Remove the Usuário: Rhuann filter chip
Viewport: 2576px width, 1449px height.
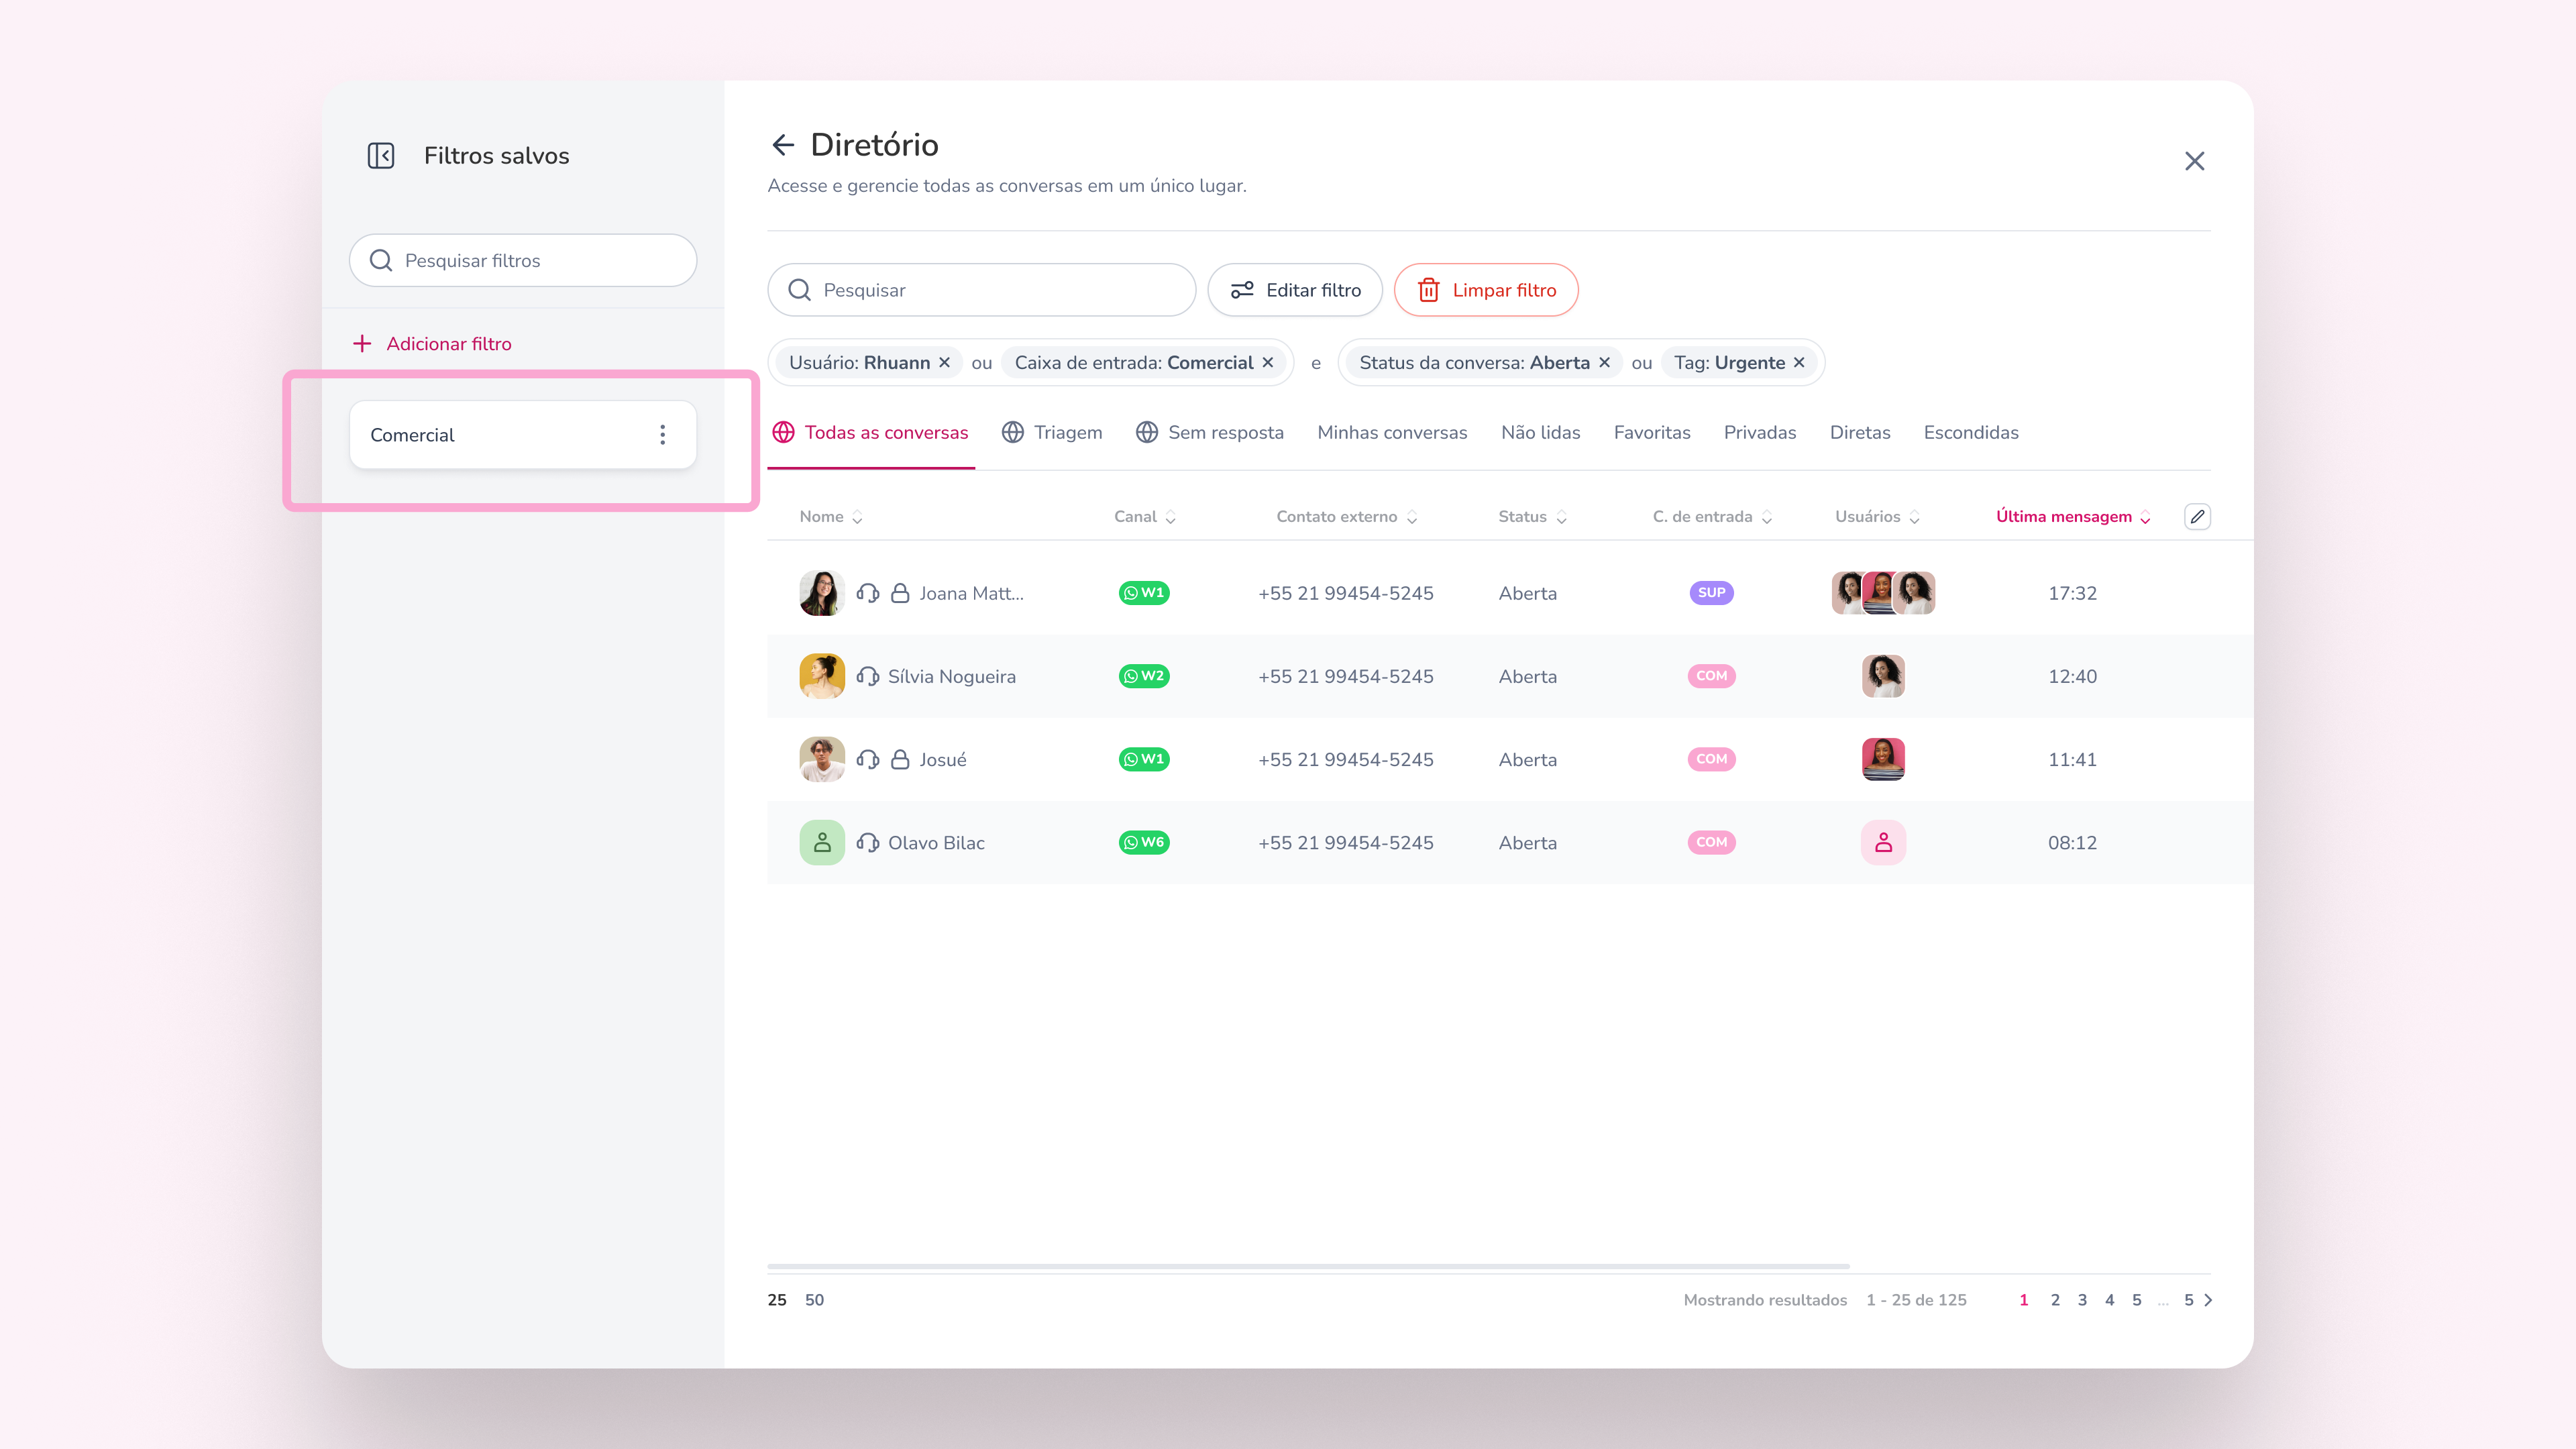944,362
